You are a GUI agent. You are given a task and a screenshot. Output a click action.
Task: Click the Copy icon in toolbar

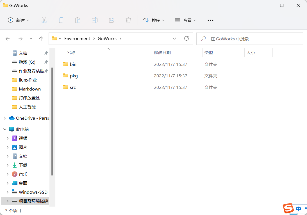pyautogui.click(x=61, y=20)
